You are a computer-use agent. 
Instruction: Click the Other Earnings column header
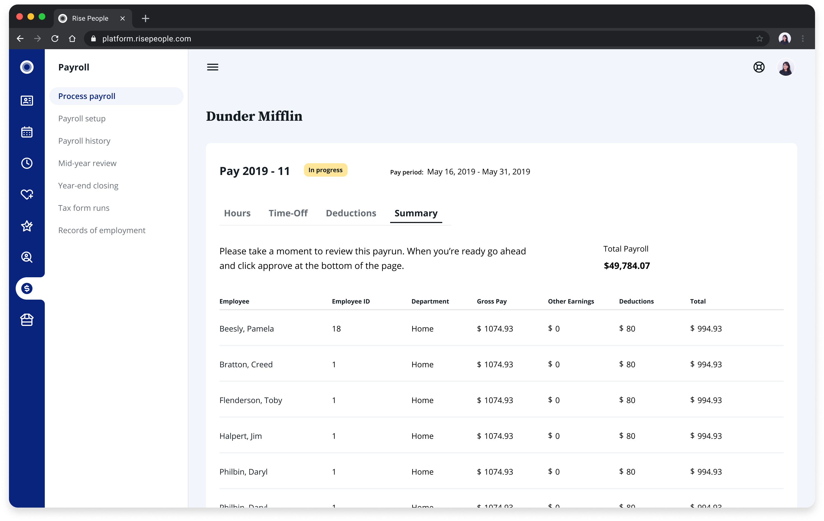571,301
